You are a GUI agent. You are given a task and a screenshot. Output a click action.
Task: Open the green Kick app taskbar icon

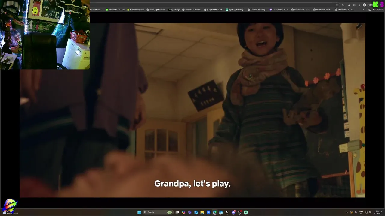[x=246, y=212]
